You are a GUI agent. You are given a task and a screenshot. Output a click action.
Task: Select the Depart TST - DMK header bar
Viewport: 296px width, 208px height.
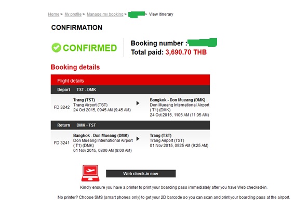point(130,89)
